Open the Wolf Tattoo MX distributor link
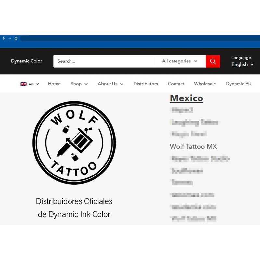Image resolution: width=260 pixels, height=260 pixels. pyautogui.click(x=193, y=147)
